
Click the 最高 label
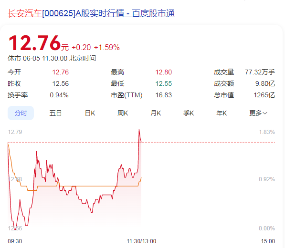(117, 72)
